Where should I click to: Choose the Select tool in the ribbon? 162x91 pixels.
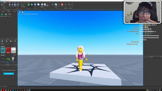click(x=10, y=5)
